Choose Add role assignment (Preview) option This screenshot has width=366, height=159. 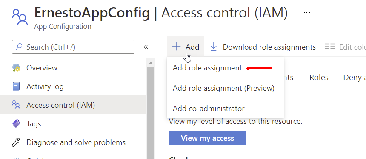[x=223, y=88]
